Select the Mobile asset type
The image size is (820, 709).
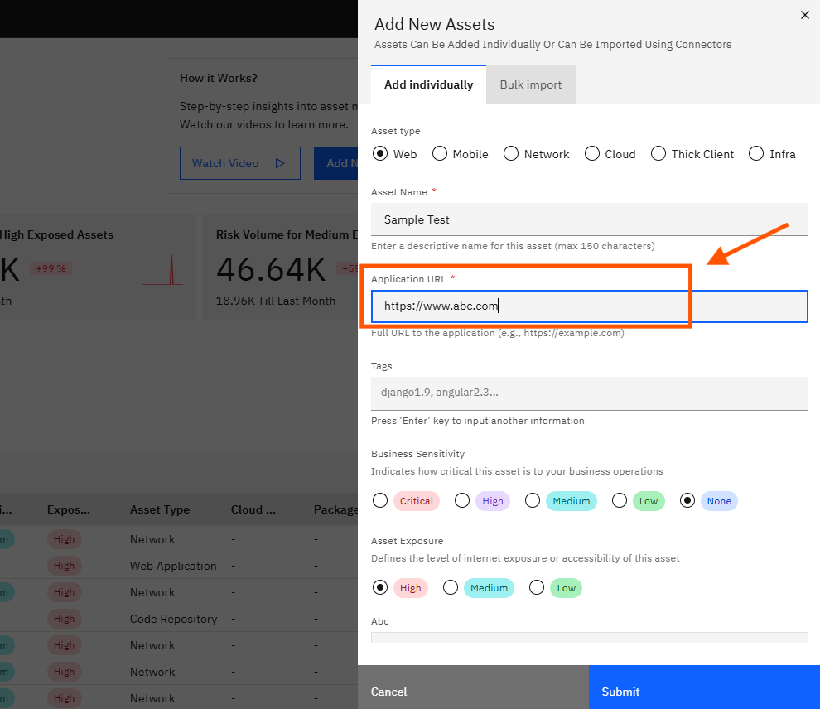click(440, 154)
